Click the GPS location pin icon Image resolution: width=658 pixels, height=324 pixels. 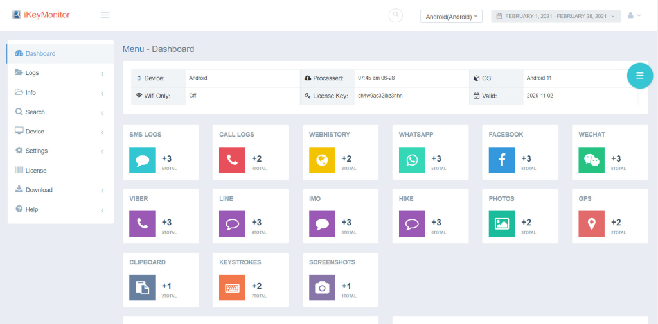click(x=592, y=224)
